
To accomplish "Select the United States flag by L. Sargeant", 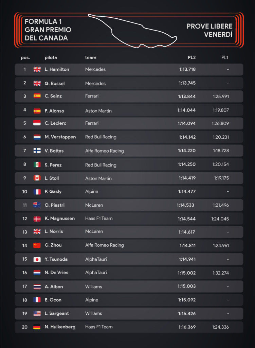I will pyautogui.click(x=37, y=313).
